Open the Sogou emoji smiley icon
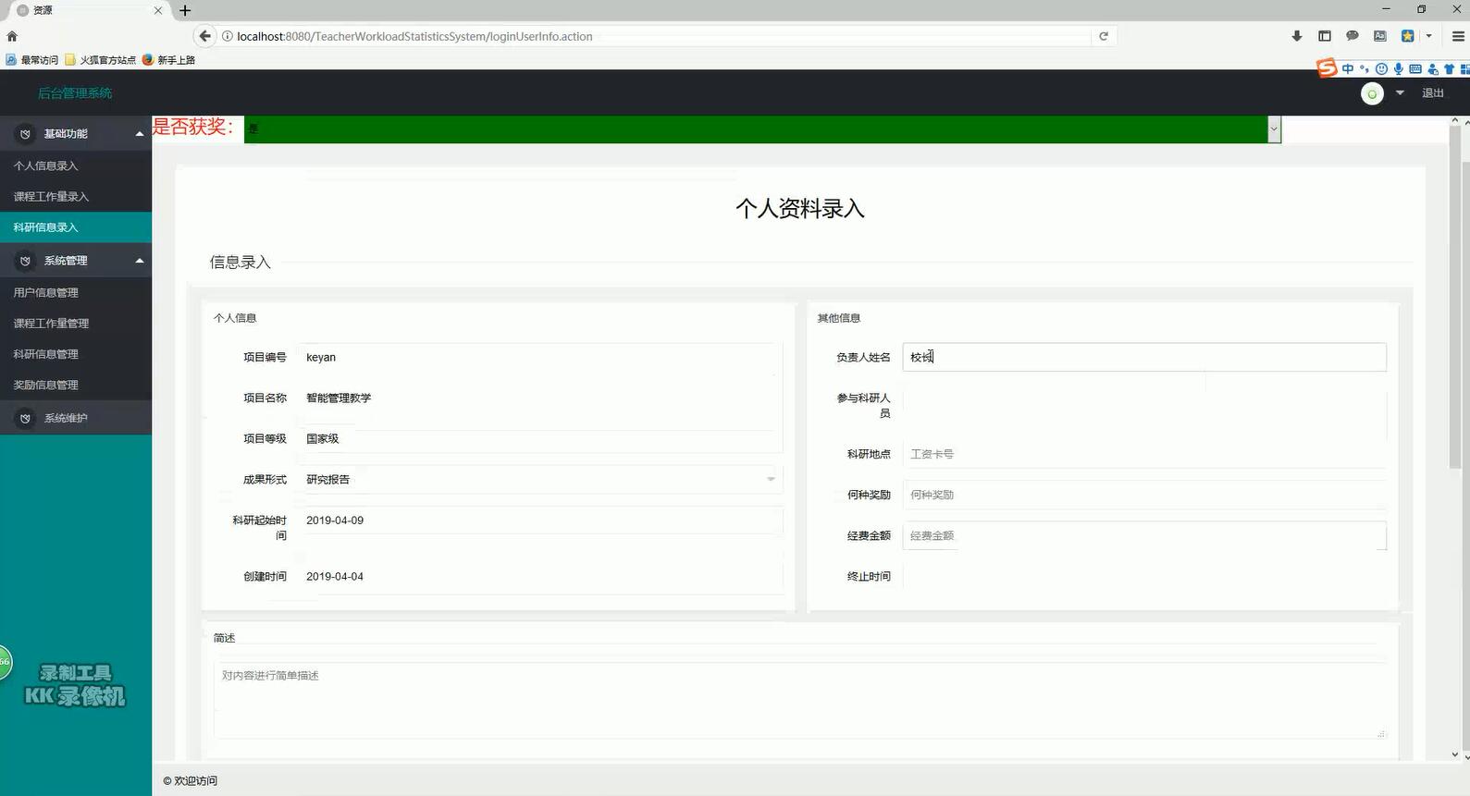 (x=1381, y=68)
